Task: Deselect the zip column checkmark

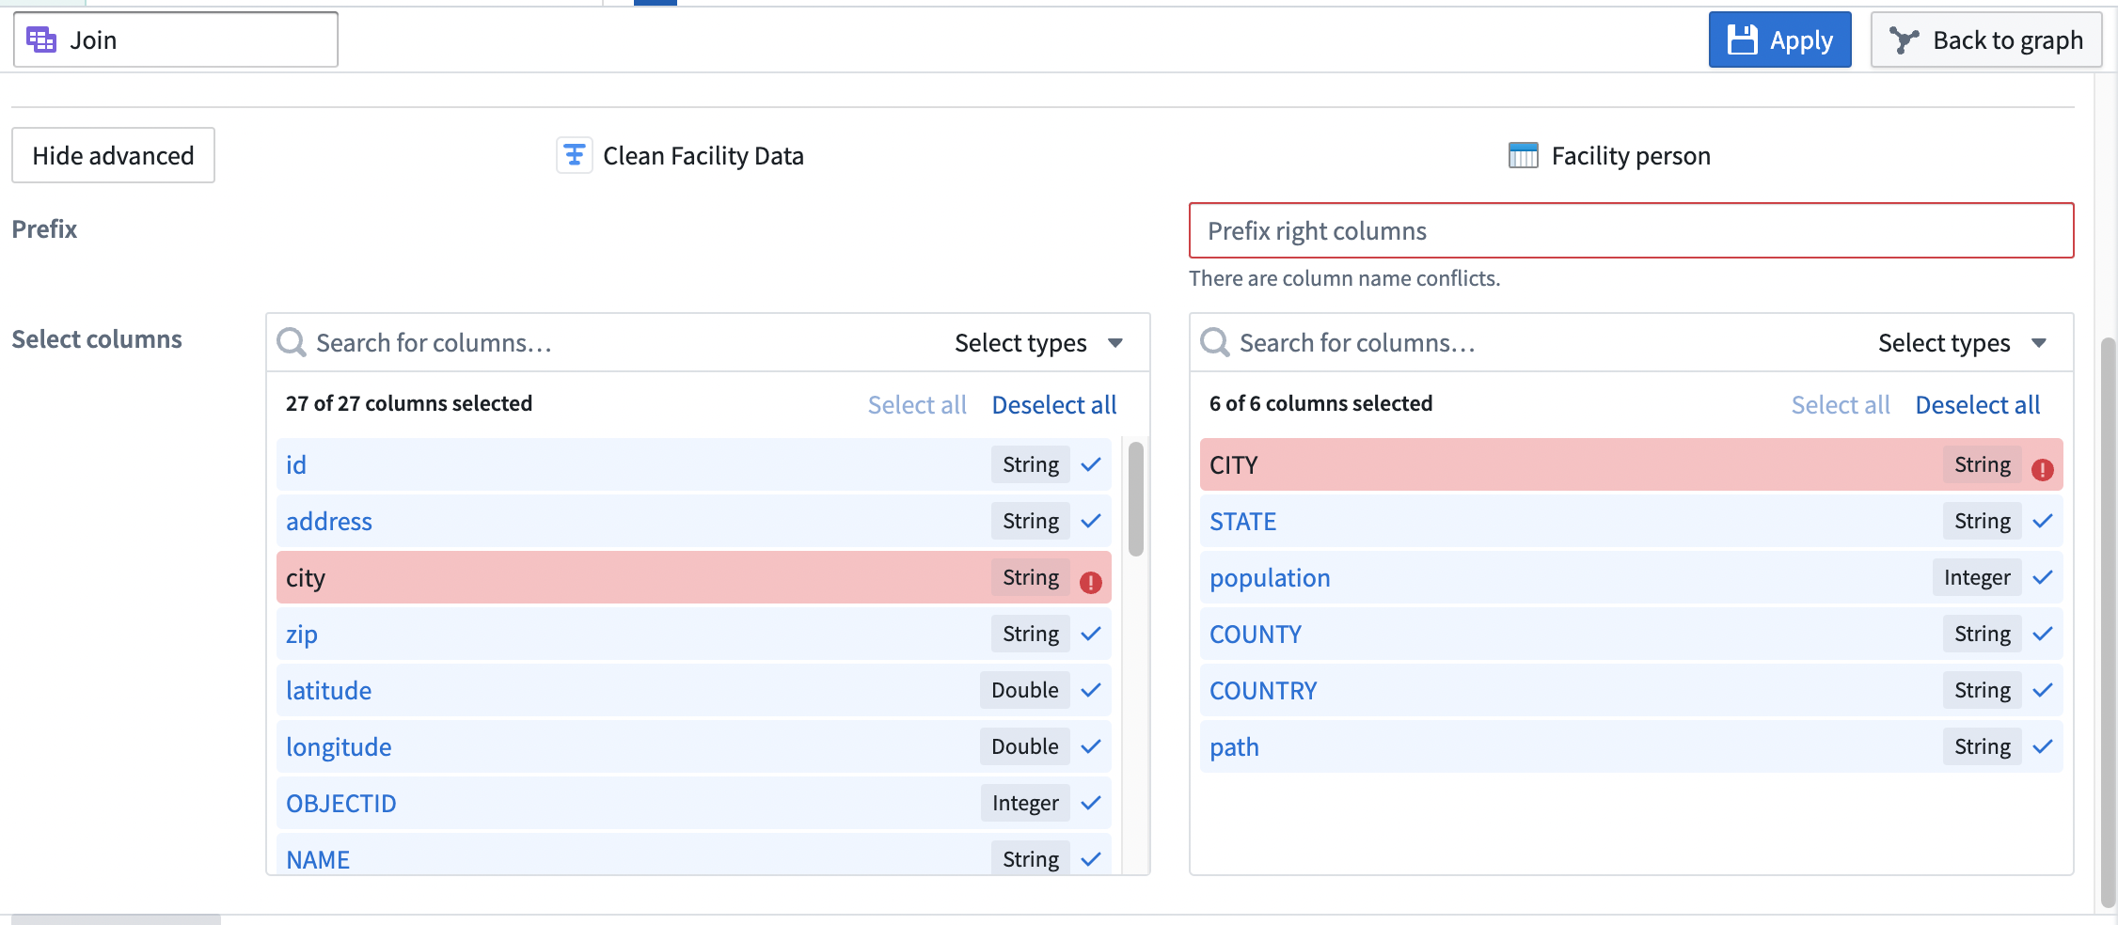Action: [x=1091, y=634]
